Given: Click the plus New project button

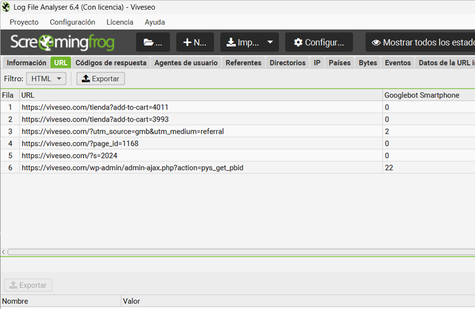Looking at the screenshot, I should [194, 42].
